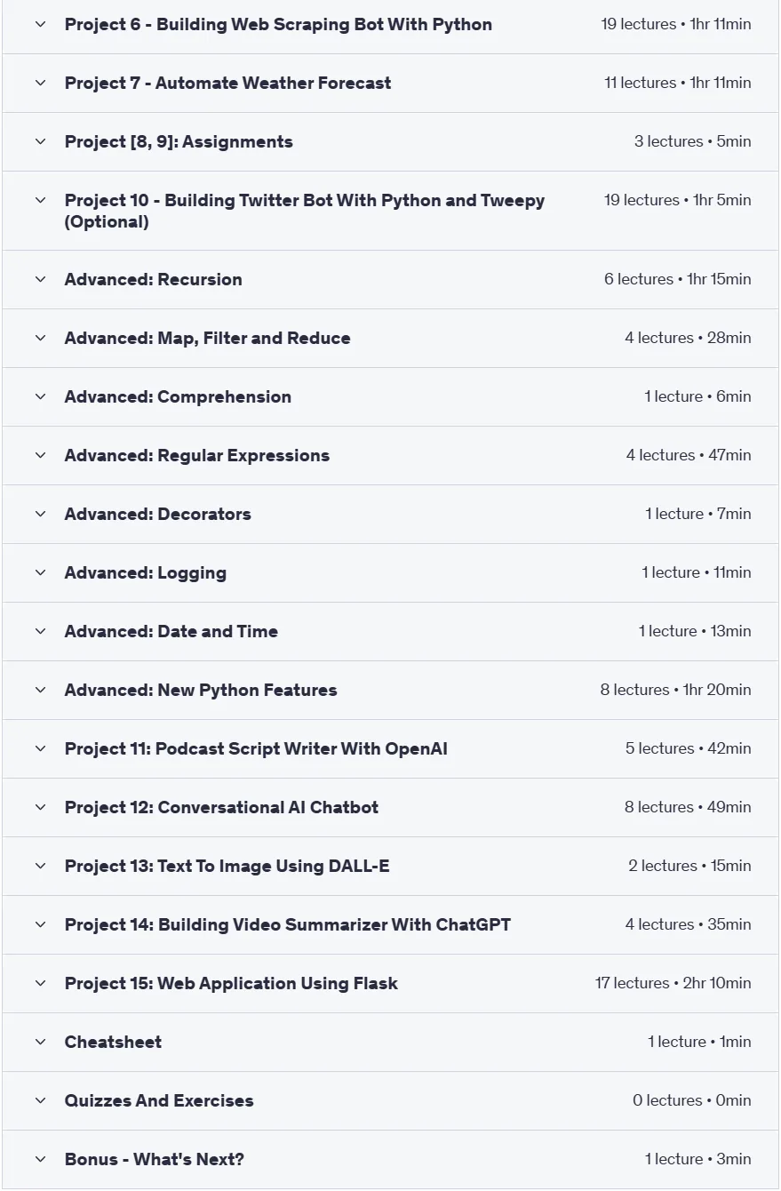Expand the Advanced: Decorators section
Image resolution: width=781 pixels, height=1191 pixels.
[x=390, y=515]
